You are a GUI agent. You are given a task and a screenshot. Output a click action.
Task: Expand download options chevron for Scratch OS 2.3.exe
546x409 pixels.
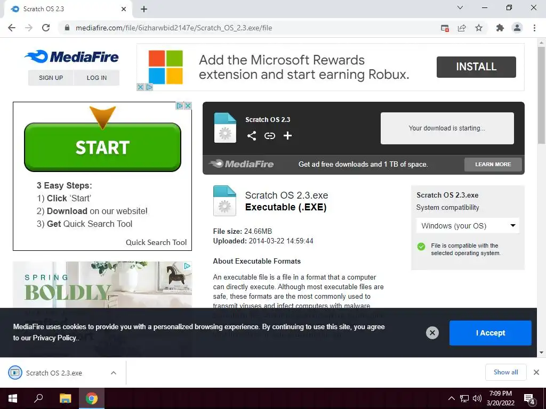tap(114, 373)
